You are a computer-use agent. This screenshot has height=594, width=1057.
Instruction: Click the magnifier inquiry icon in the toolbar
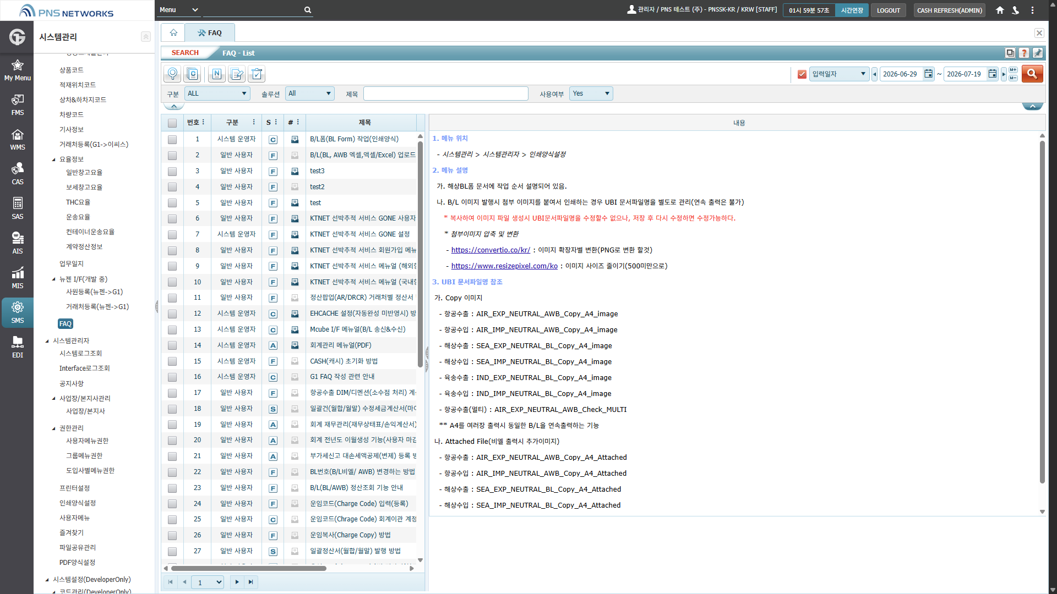pyautogui.click(x=172, y=74)
